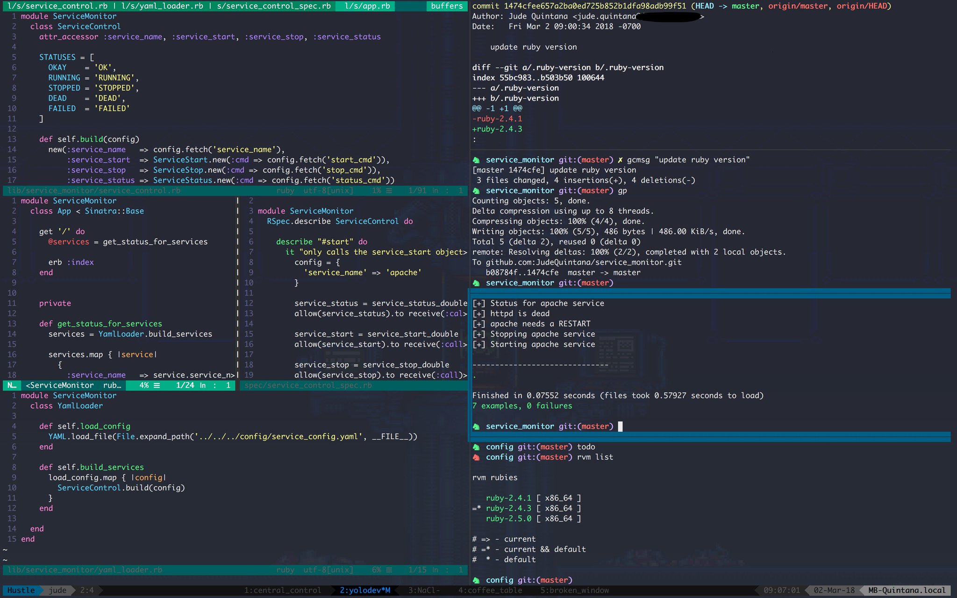Viewport: 957px width, 598px height.
Task: Select the l/s/app.rb buffer tab
Action: [x=367, y=6]
